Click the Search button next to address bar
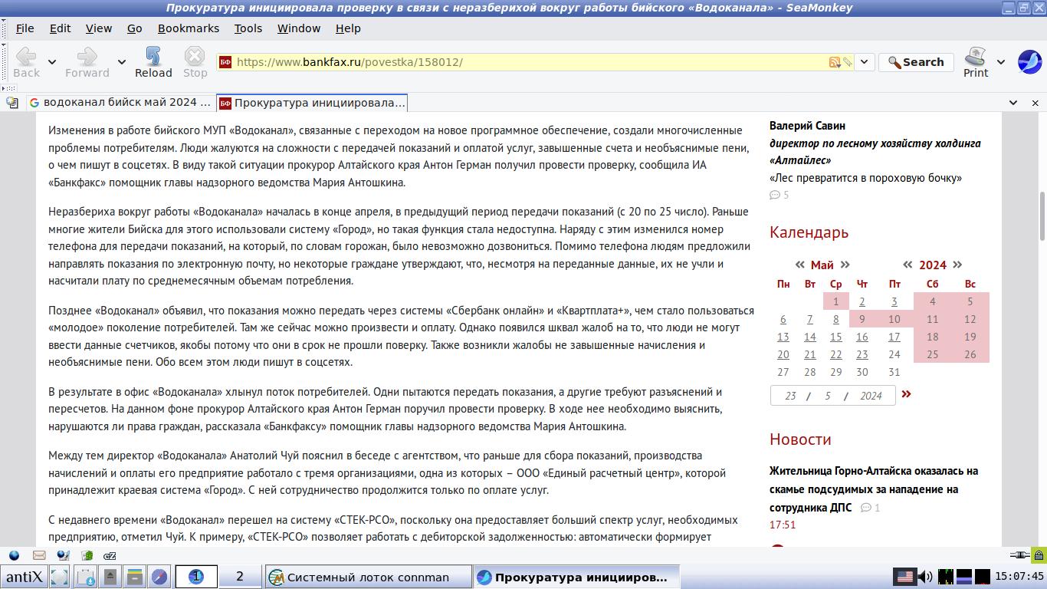 (915, 62)
